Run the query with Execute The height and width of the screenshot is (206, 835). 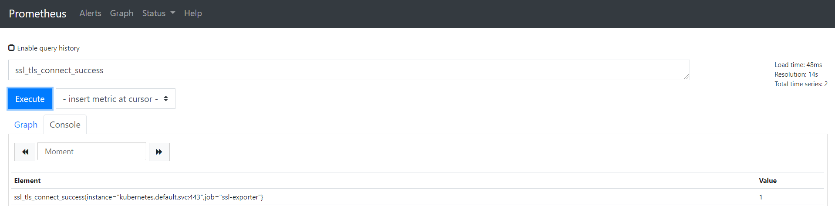tap(30, 99)
